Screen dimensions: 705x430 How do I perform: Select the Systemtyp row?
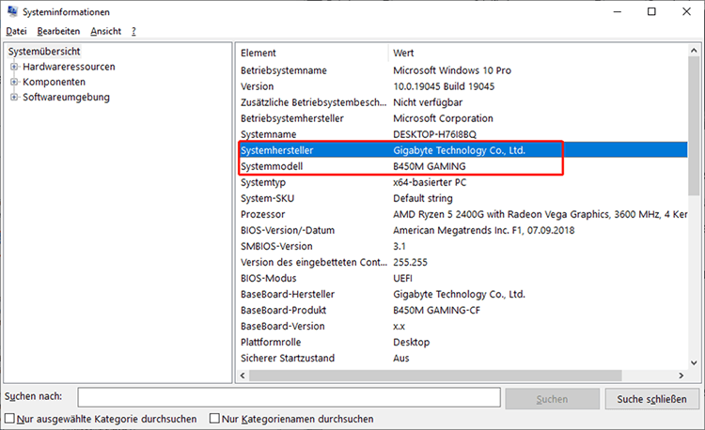click(462, 182)
